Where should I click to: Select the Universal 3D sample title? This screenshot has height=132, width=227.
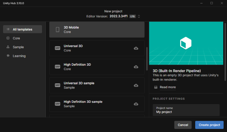(79, 83)
